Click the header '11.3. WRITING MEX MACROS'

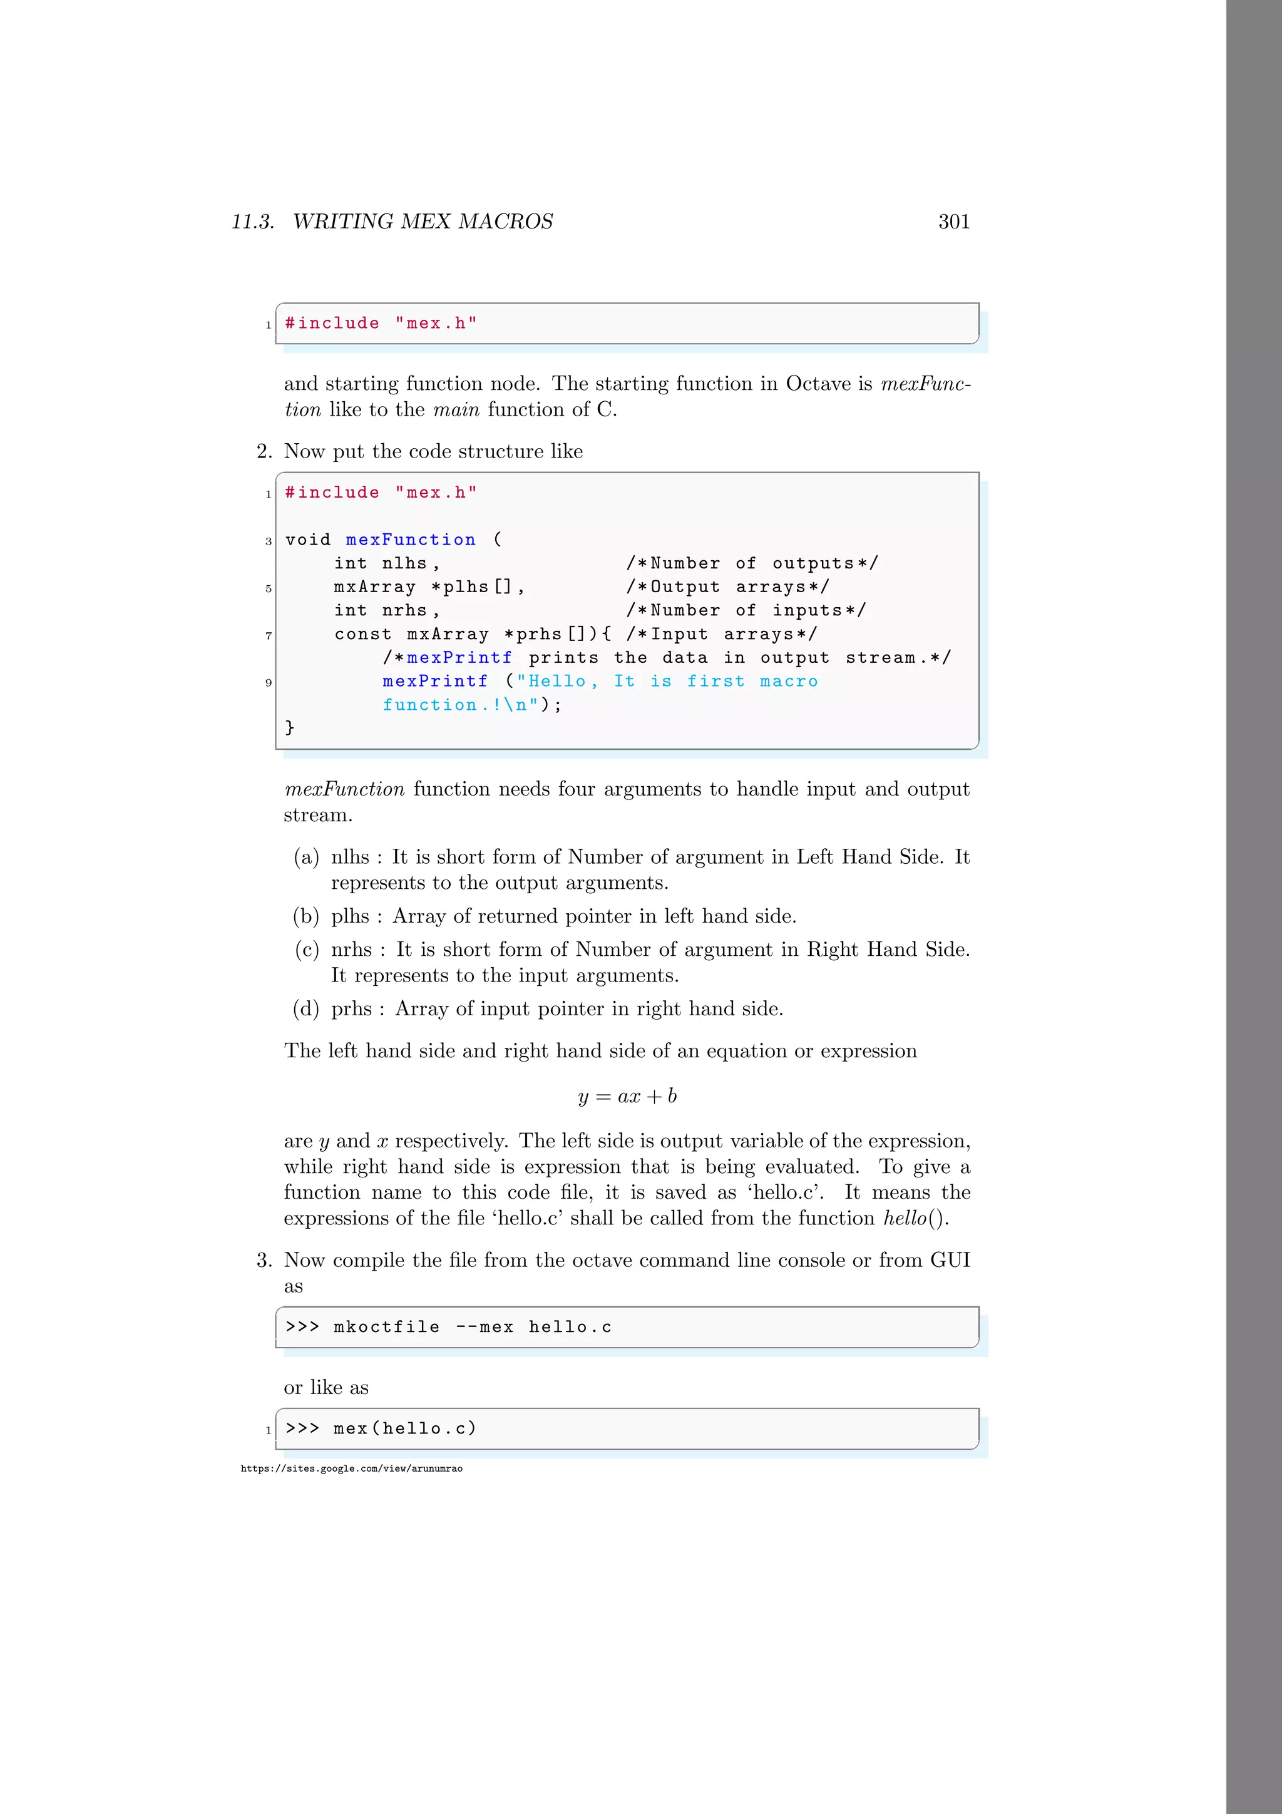pos(392,222)
